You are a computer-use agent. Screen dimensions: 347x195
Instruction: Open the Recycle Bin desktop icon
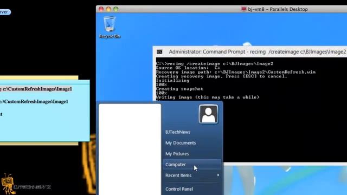tap(110, 27)
